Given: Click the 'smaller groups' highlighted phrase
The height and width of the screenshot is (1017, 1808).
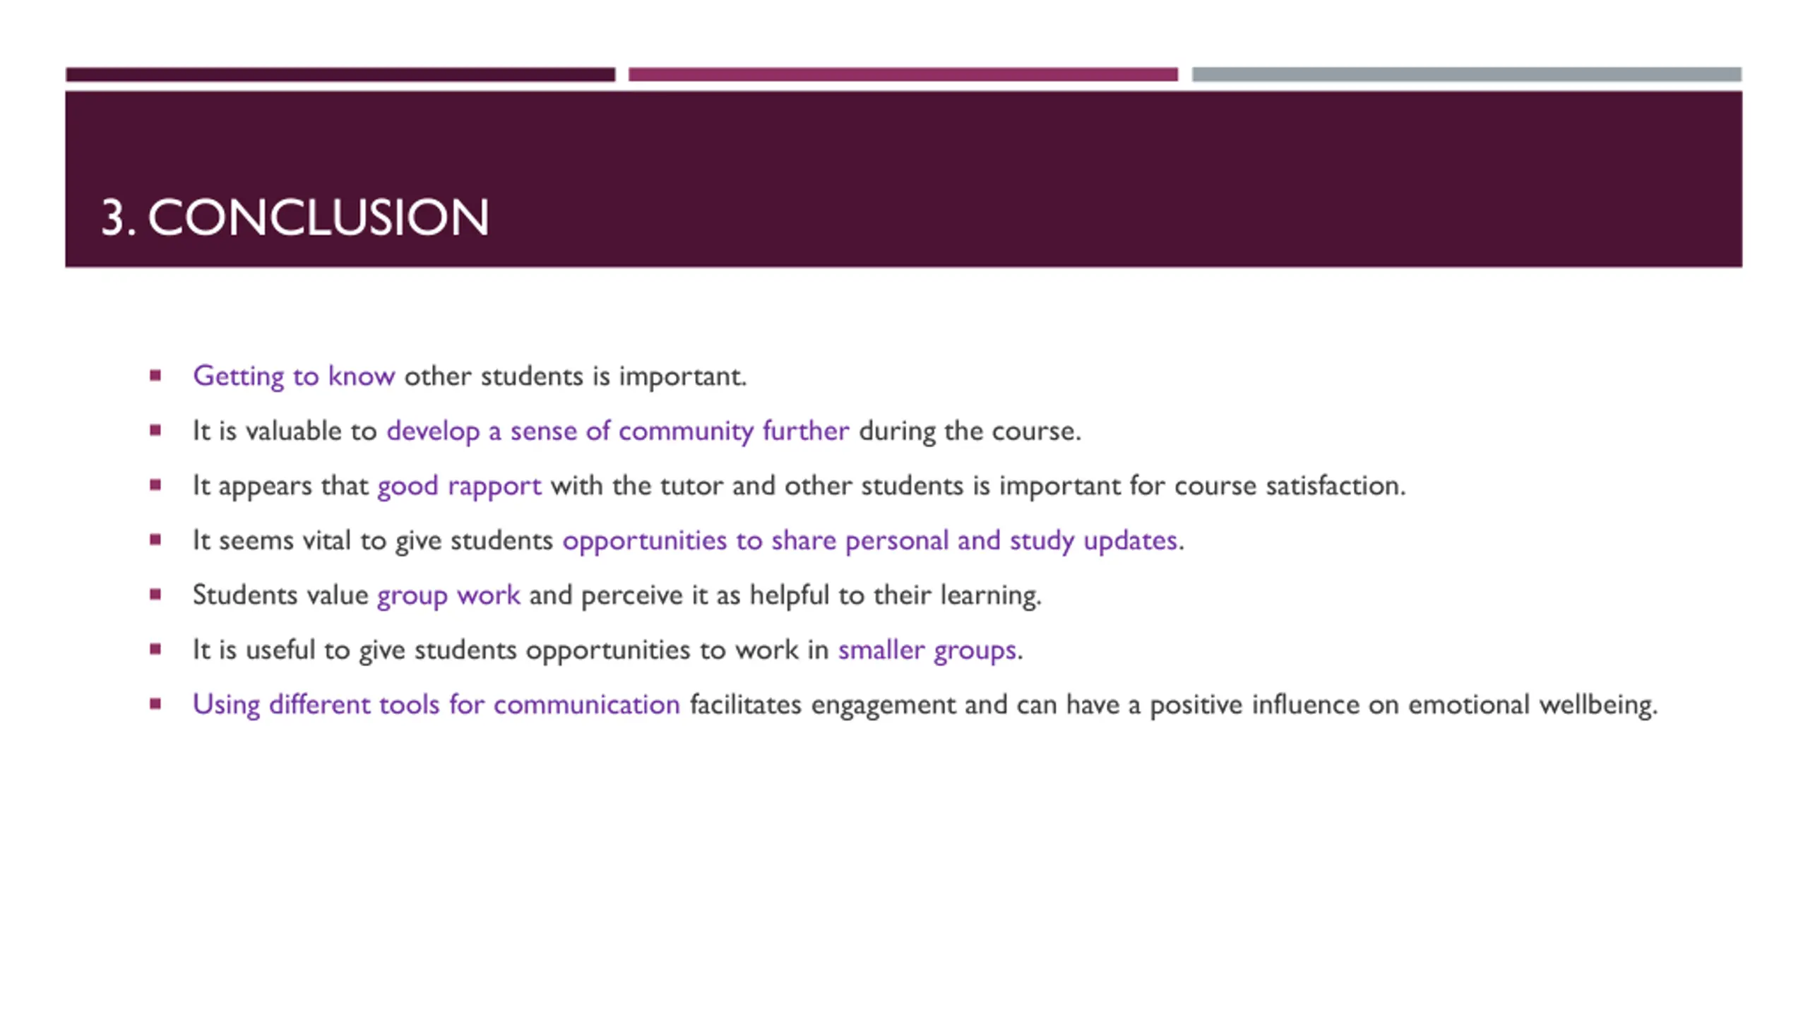Looking at the screenshot, I should click(927, 650).
